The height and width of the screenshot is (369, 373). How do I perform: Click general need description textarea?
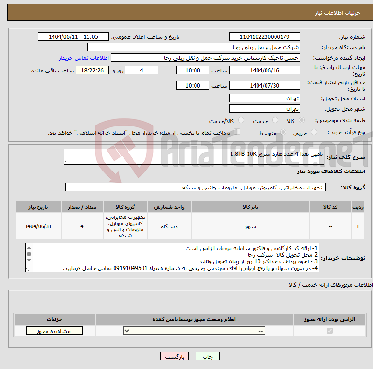click(194, 157)
